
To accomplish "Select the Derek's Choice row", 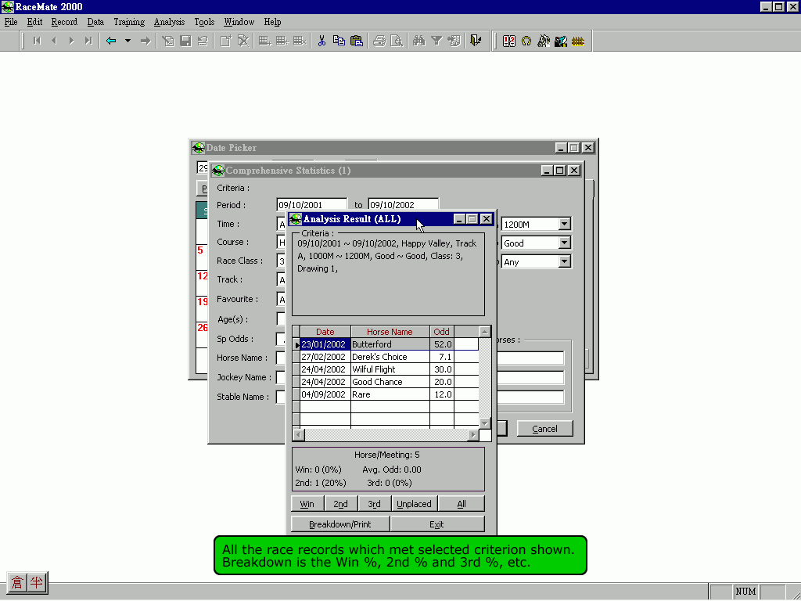I will (x=379, y=357).
